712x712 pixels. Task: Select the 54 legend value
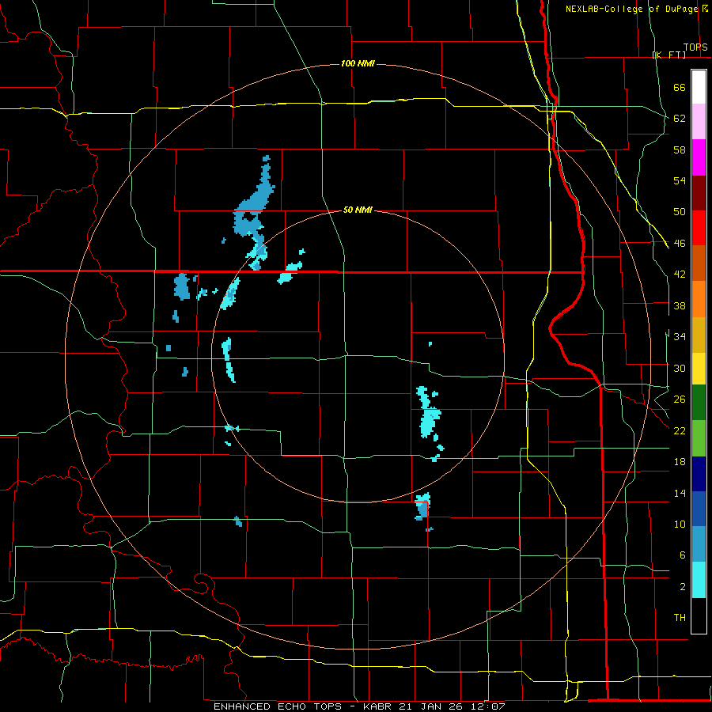click(x=680, y=180)
